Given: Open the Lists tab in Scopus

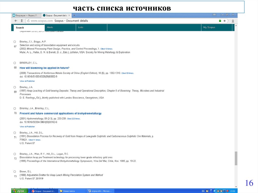Looking at the screenshot, I should [x=91, y=27].
